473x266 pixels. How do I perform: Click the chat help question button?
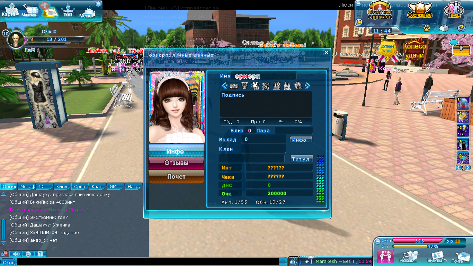coord(41,254)
